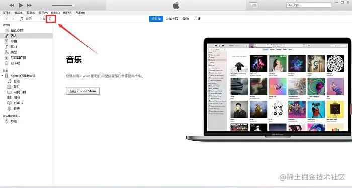Open the 歌曲(S) menu
The height and width of the screenshot is (188, 352).
(31, 13)
